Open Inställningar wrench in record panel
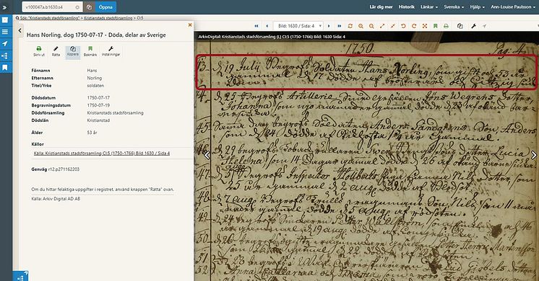The width and height of the screenshot is (539, 281). [111, 49]
